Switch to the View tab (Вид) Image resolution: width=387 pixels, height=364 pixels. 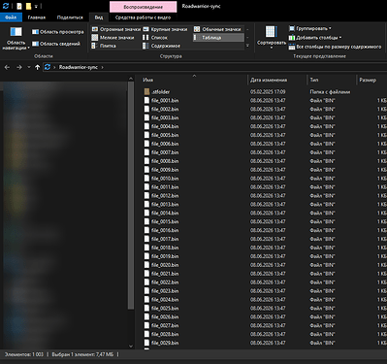click(99, 17)
